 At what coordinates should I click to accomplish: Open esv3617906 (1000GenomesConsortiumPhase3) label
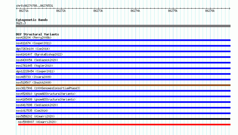(48, 88)
